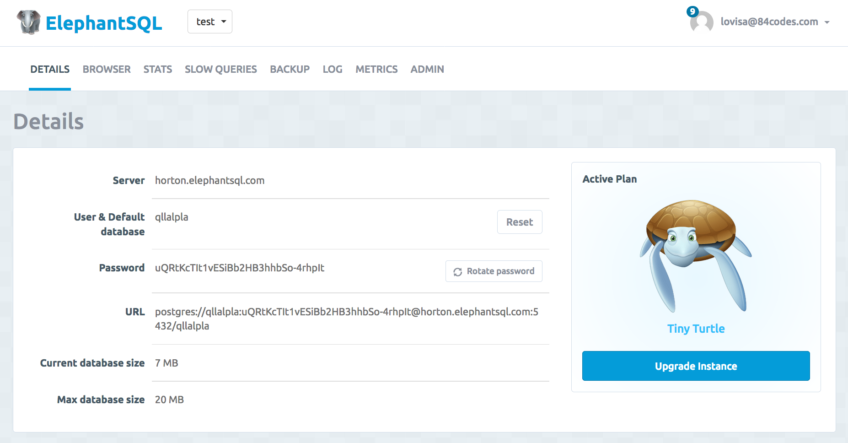Select the SLOW QUERIES tab
This screenshot has height=443, width=848.
(220, 69)
